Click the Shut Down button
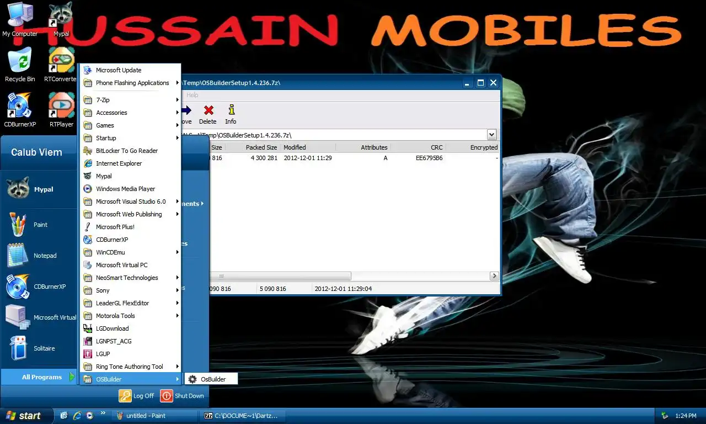This screenshot has width=706, height=424. click(x=182, y=396)
